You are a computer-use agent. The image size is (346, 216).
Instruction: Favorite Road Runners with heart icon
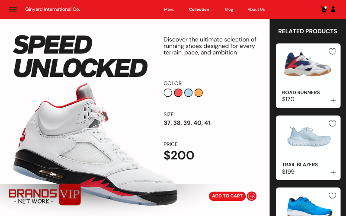(x=332, y=51)
